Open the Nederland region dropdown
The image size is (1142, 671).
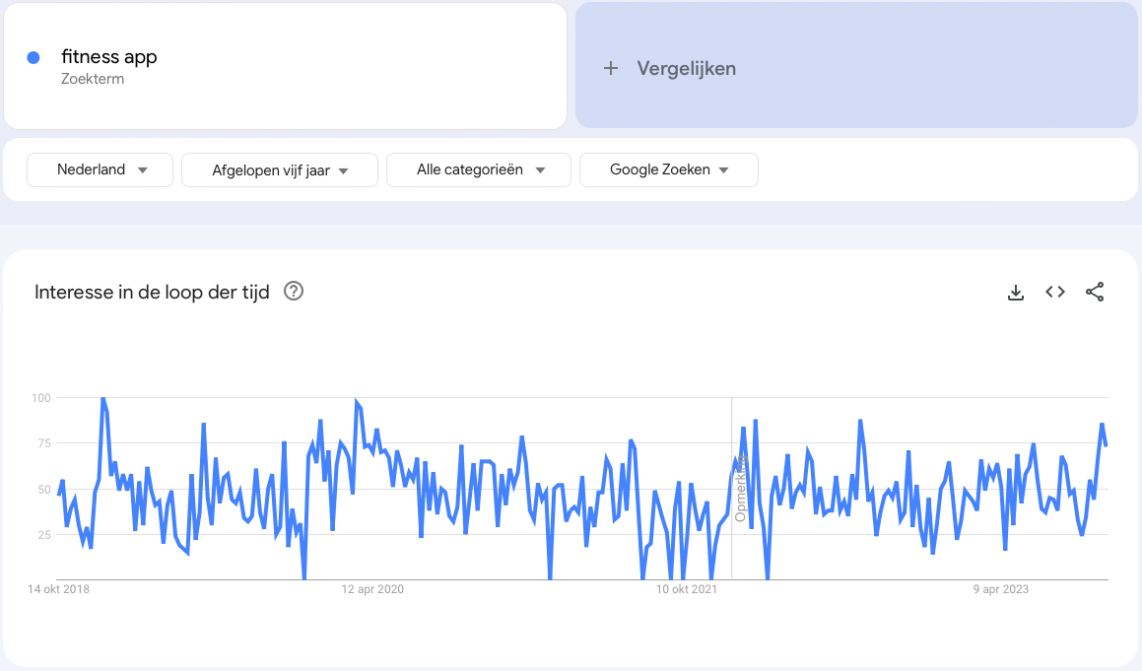[x=101, y=169]
